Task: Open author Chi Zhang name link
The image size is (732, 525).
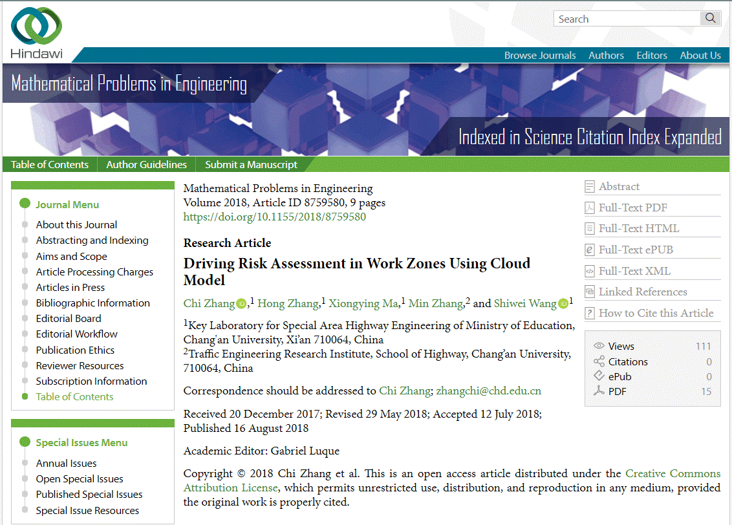Action: [x=209, y=303]
